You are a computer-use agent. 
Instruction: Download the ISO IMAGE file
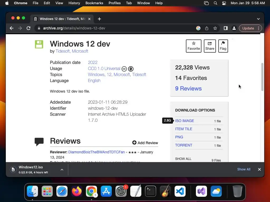pos(185,121)
